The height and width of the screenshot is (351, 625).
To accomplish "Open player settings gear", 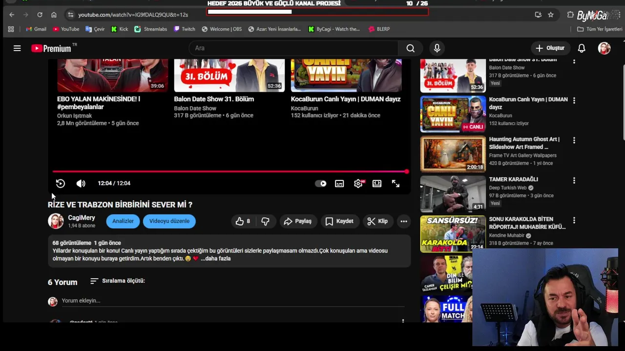I will [x=358, y=184].
